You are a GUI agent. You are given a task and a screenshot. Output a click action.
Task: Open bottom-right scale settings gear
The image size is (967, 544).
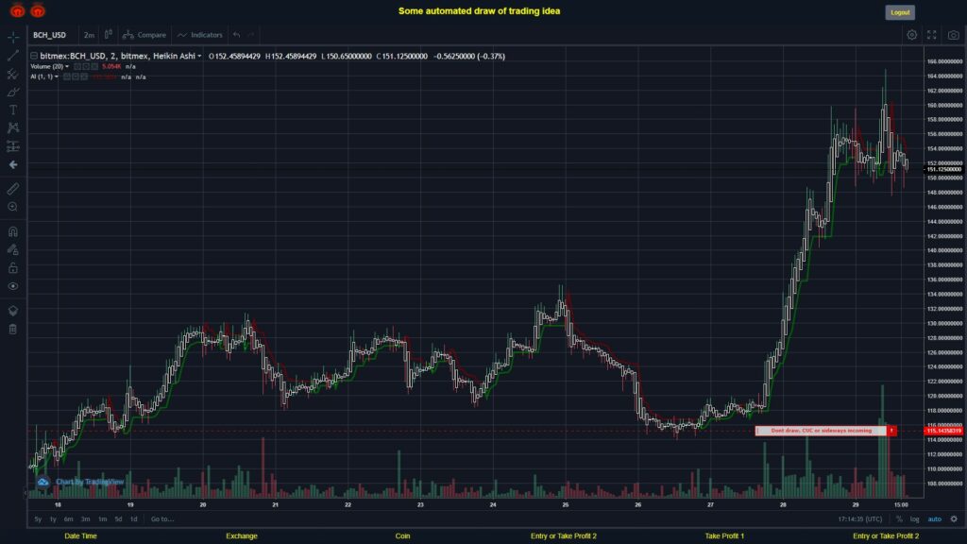pyautogui.click(x=954, y=519)
